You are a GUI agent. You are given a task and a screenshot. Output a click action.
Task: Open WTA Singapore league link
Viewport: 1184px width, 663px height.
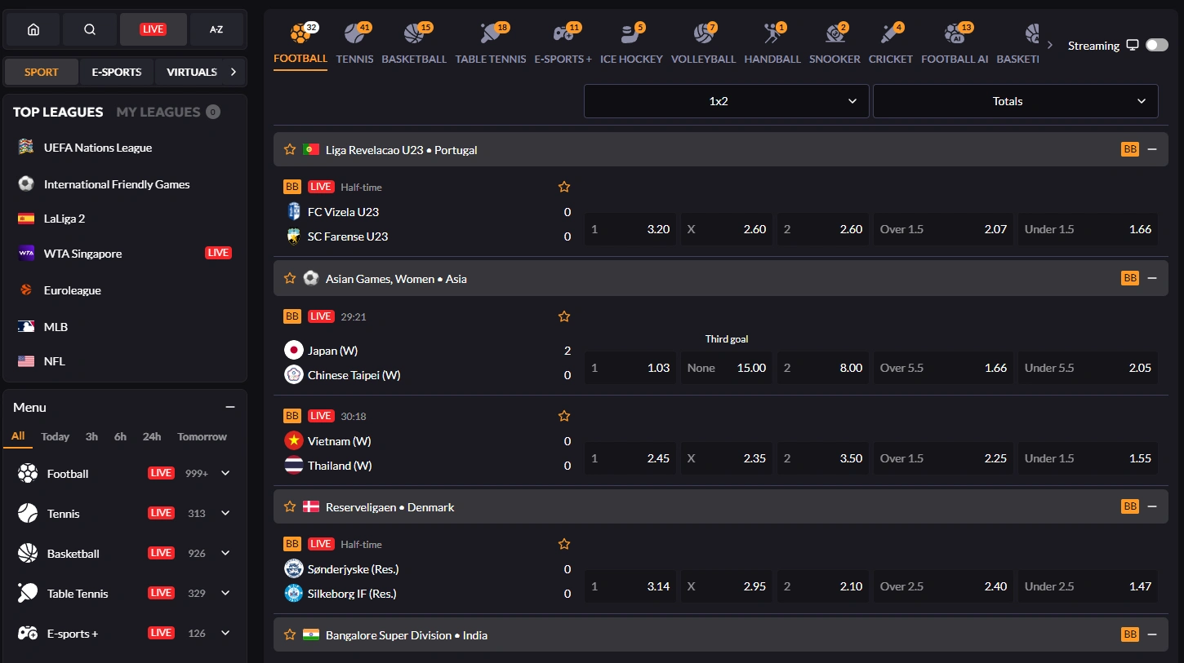click(82, 253)
